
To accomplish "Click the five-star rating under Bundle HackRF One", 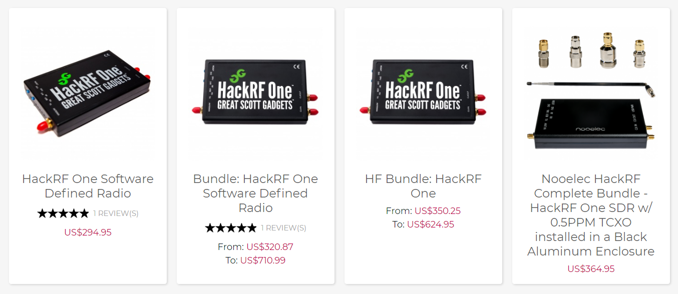I will 231,228.
